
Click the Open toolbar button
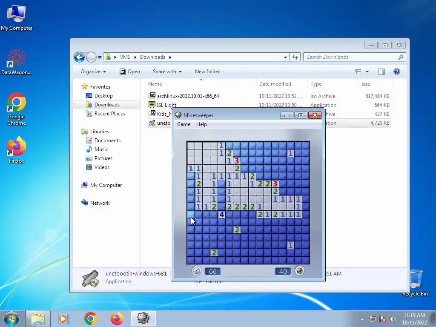tap(130, 72)
